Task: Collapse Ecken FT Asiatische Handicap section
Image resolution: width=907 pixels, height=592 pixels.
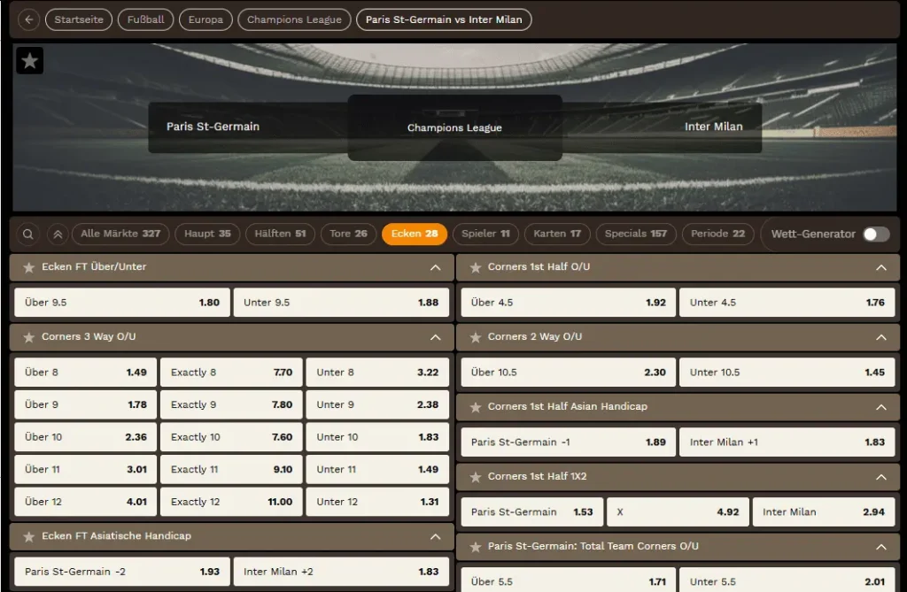Action: tap(436, 537)
